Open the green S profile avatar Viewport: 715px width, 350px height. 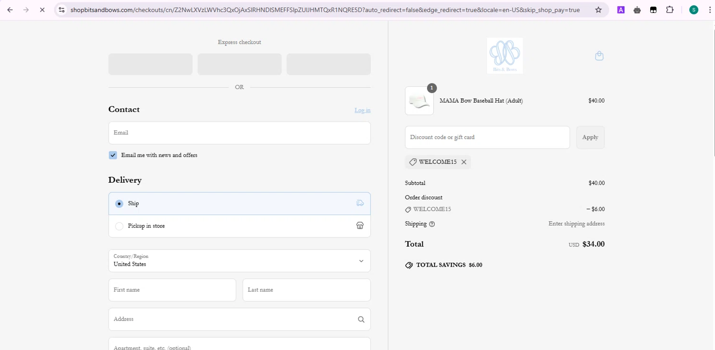pyautogui.click(x=694, y=10)
